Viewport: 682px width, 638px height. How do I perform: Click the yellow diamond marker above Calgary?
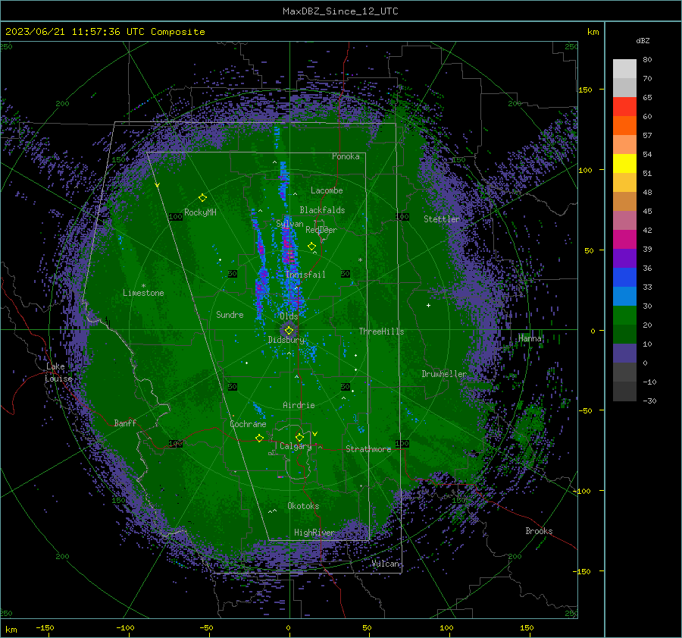click(299, 437)
